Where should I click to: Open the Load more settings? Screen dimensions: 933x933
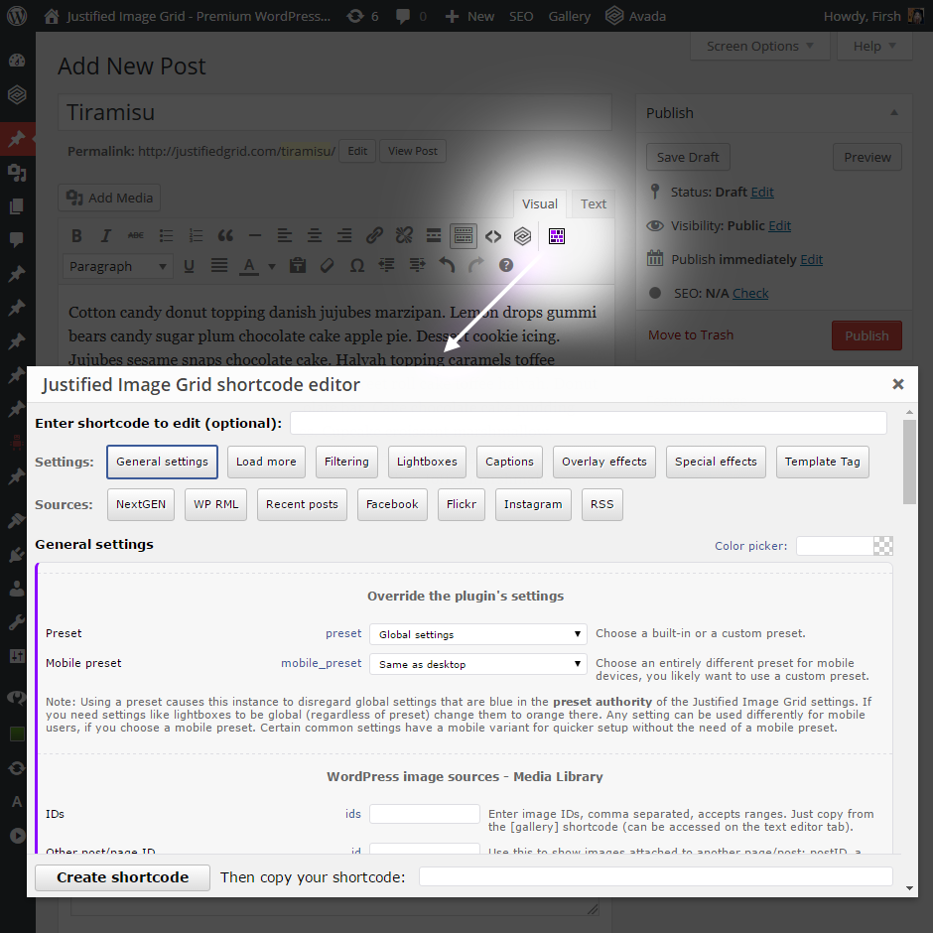click(266, 462)
